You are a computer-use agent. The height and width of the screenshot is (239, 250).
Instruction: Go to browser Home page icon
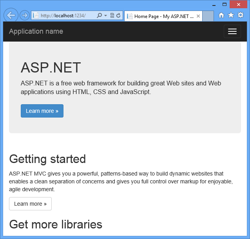(221, 15)
